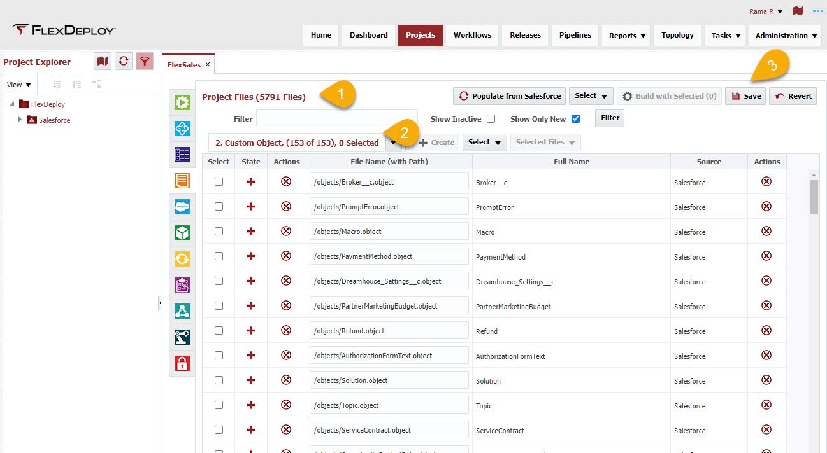The height and width of the screenshot is (453, 827).
Task: Select the Projects menu button
Action: click(421, 36)
